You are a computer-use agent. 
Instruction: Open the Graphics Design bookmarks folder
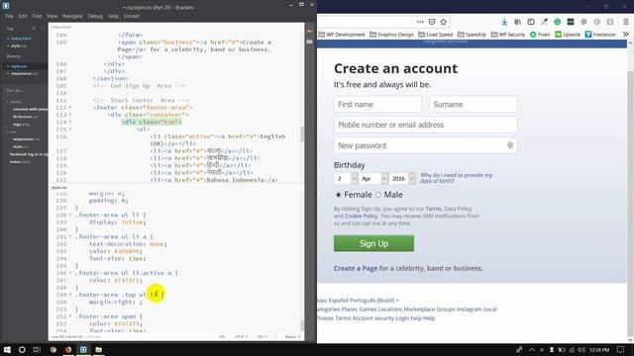pyautogui.click(x=391, y=35)
